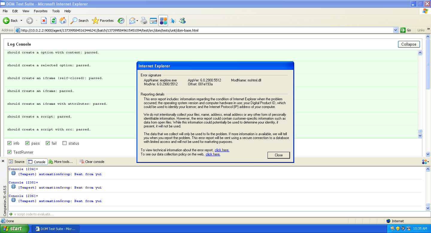Close the Companion.JS panel with X
431x233 pixels.
click(x=3, y=161)
